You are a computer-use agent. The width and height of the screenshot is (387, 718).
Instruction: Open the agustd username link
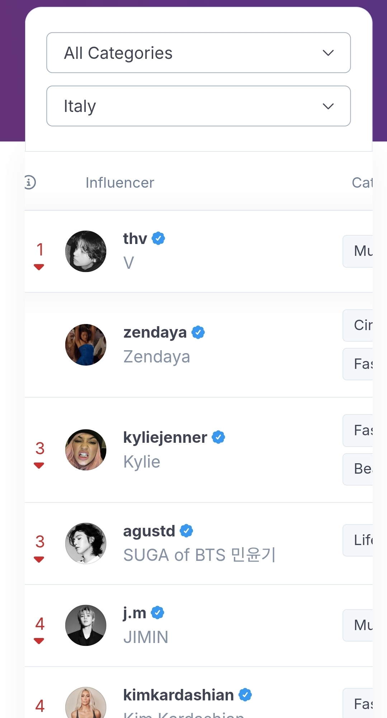149,531
